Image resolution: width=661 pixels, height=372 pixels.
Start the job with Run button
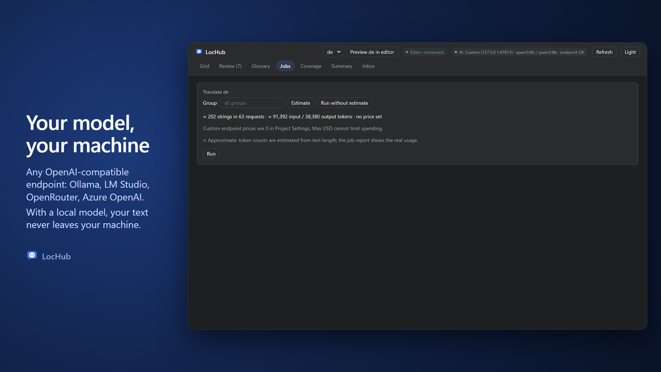[x=211, y=154]
